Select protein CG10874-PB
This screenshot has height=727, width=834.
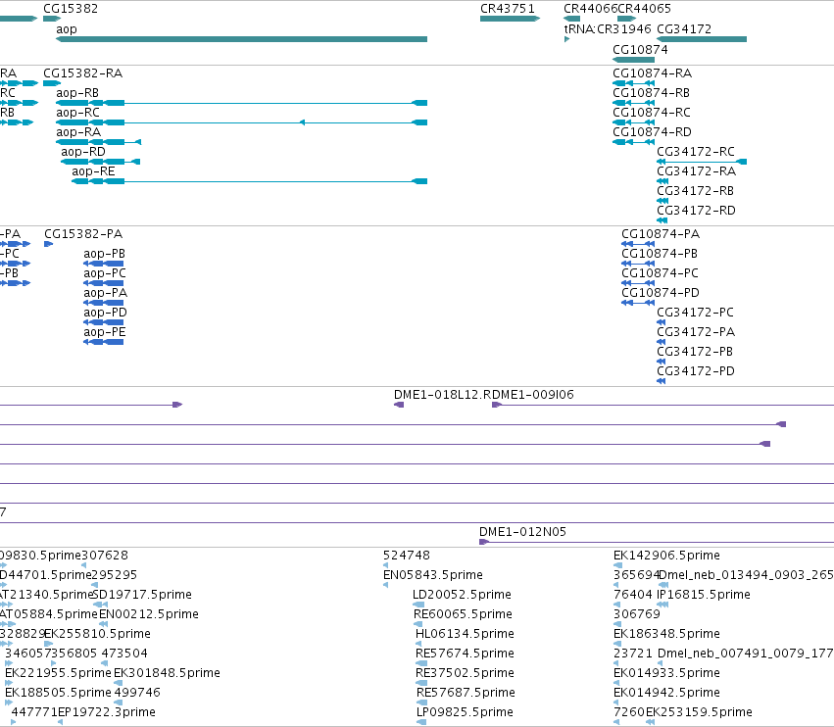pos(638,264)
